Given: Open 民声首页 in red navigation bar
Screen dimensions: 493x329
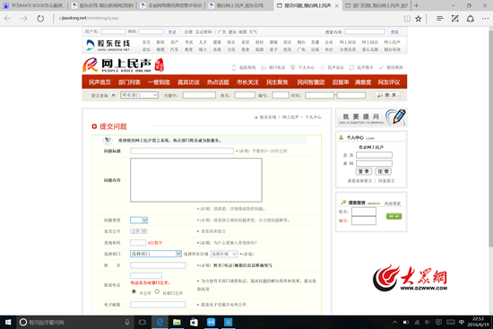Looking at the screenshot, I should click(x=99, y=82).
